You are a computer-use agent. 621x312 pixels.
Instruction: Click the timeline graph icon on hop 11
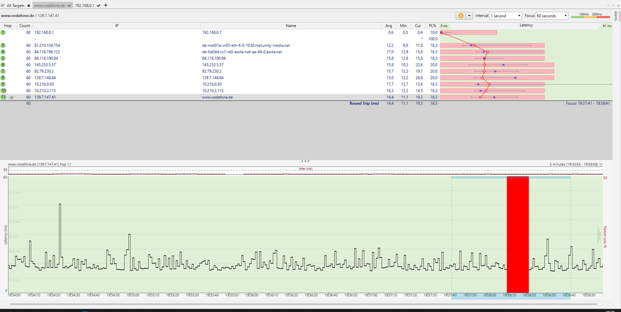[x=12, y=97]
